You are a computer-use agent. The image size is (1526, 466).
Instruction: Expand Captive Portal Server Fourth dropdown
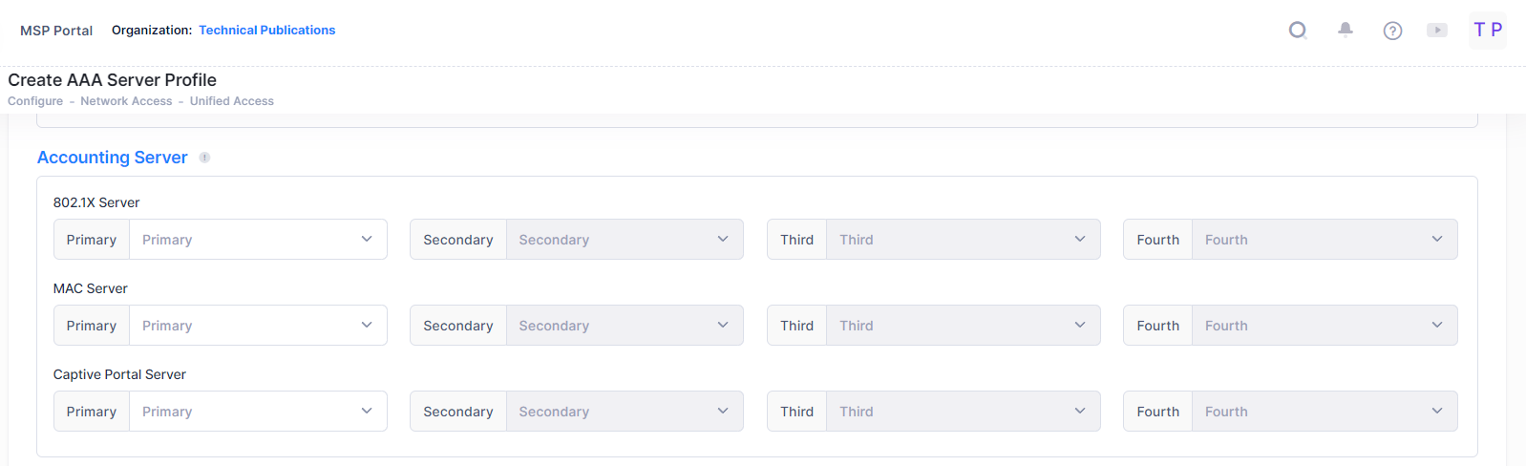click(1324, 412)
